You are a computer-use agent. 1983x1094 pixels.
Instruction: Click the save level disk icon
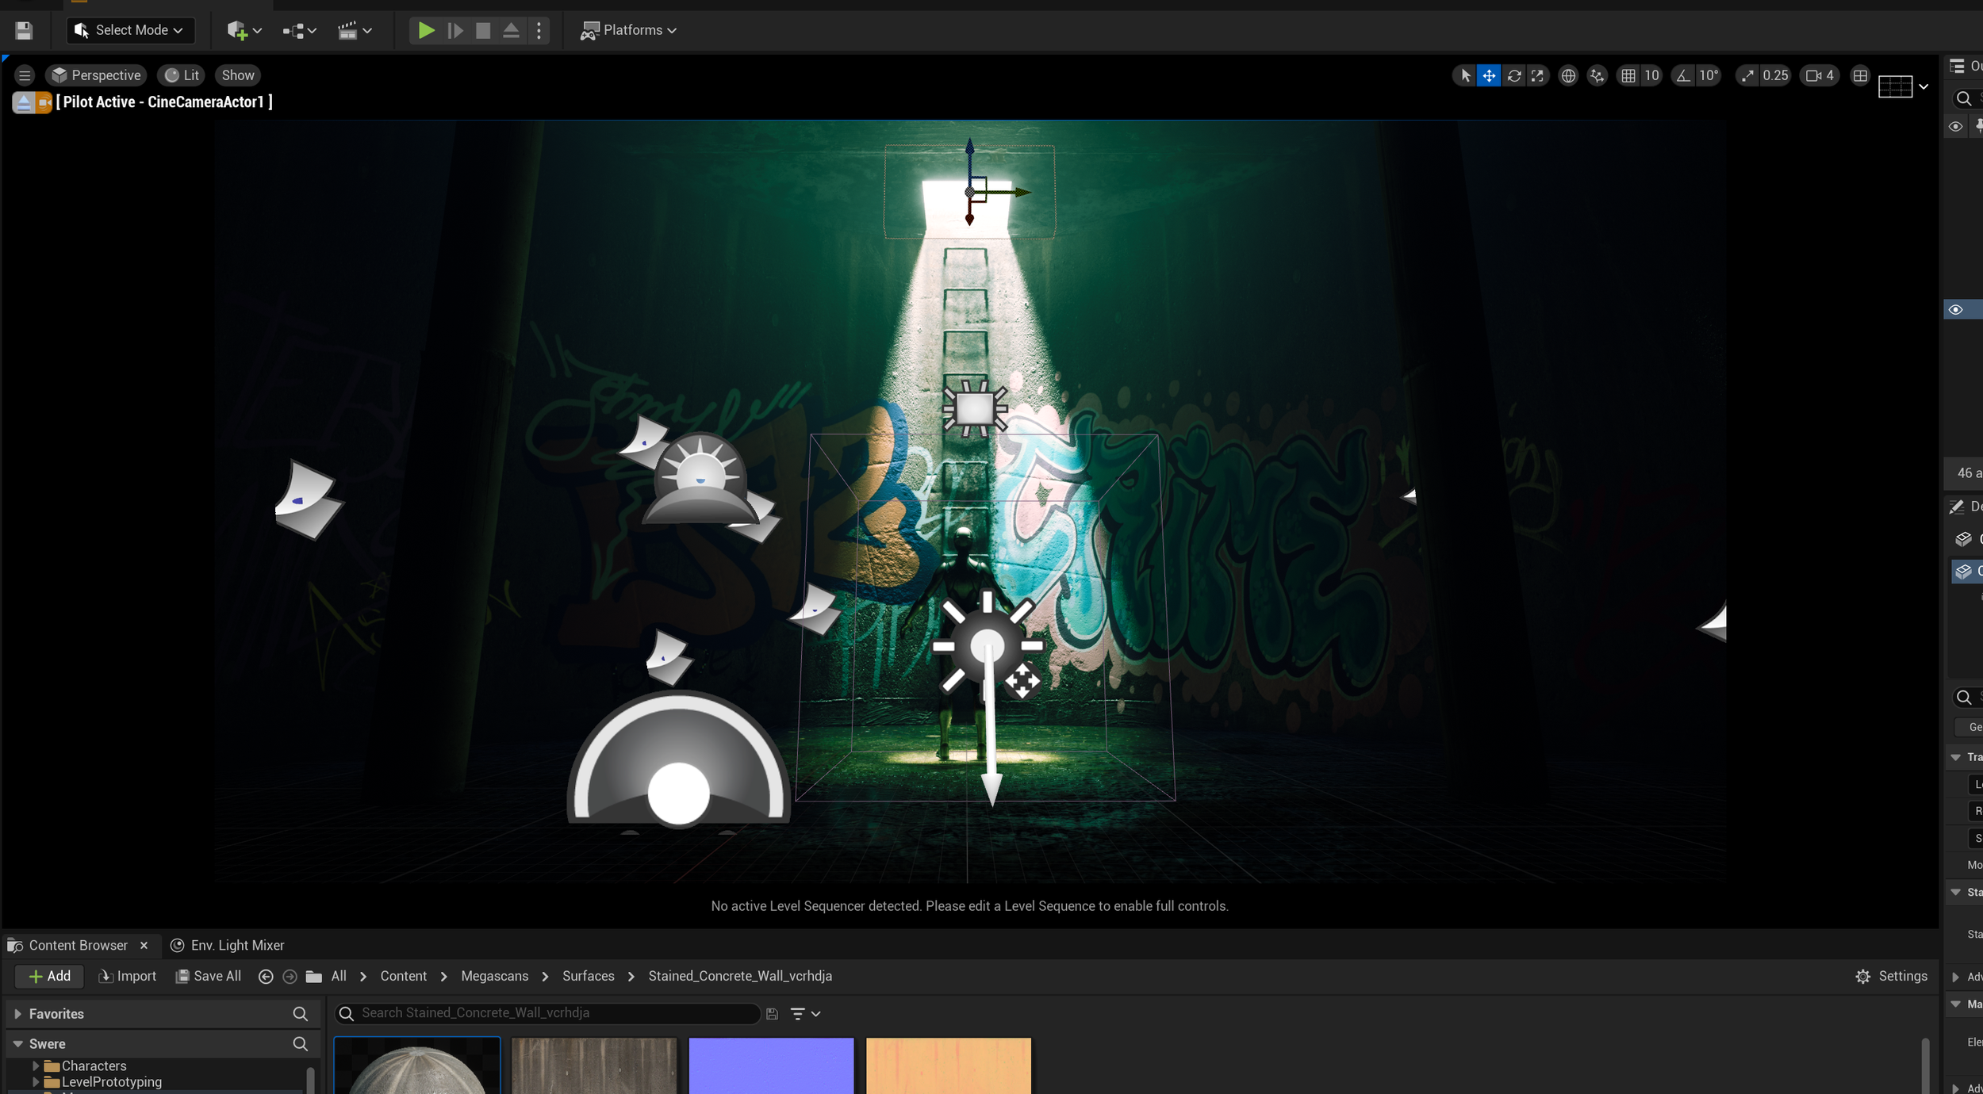pos(24,30)
